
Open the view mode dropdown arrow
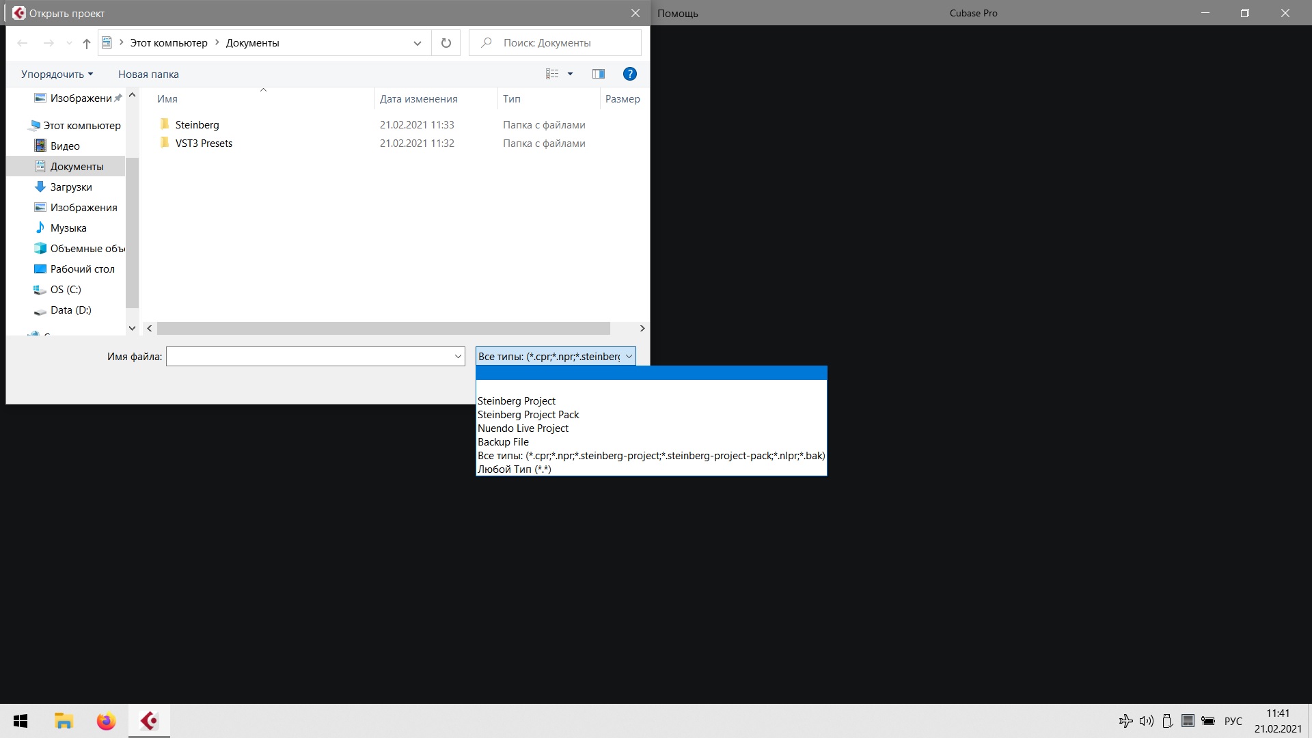(x=570, y=74)
